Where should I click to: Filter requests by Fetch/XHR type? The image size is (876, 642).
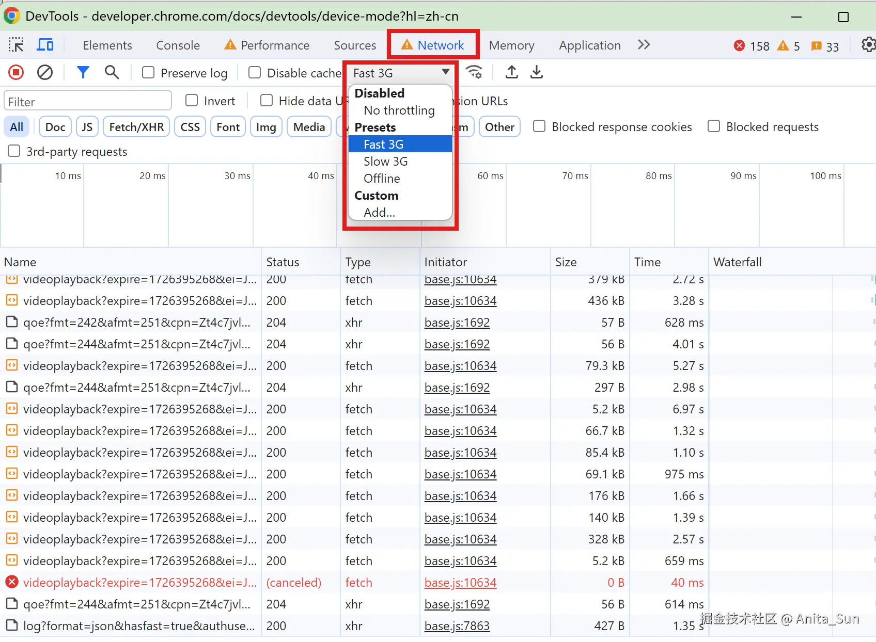[136, 127]
